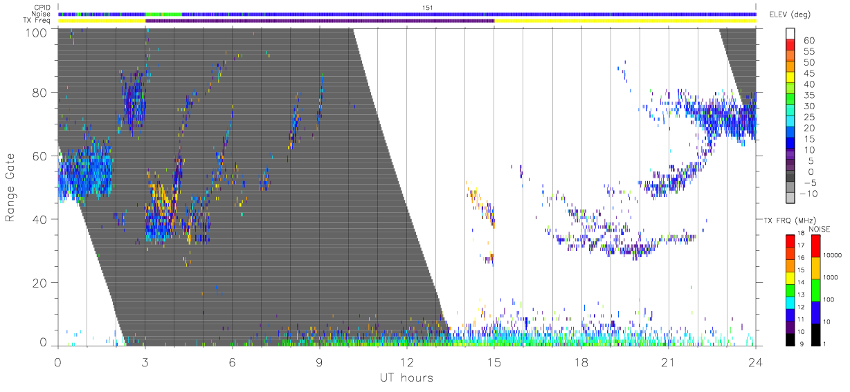Pick the white top segment of ELEV colorbar
This screenshot has height=392, width=850.
790,32
